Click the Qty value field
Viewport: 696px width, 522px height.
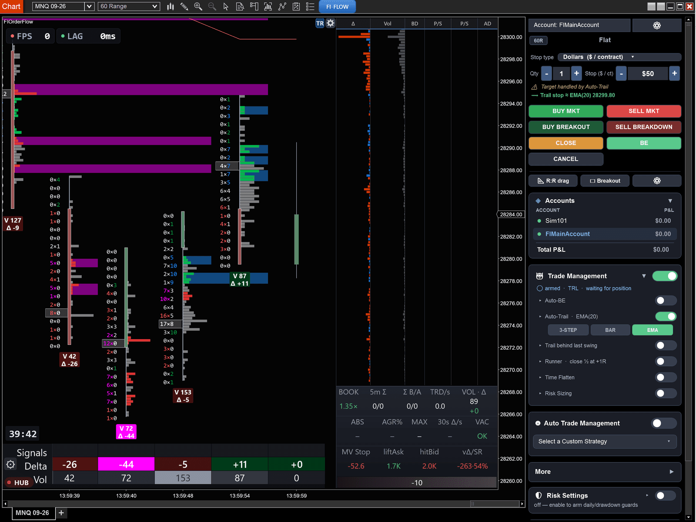click(x=562, y=73)
